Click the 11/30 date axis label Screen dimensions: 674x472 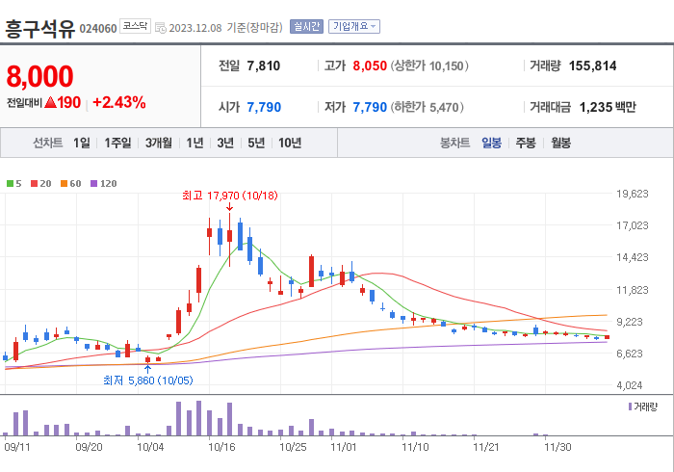click(x=557, y=447)
